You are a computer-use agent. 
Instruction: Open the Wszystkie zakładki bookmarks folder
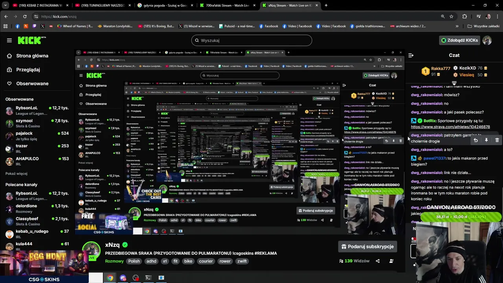[x=483, y=26]
